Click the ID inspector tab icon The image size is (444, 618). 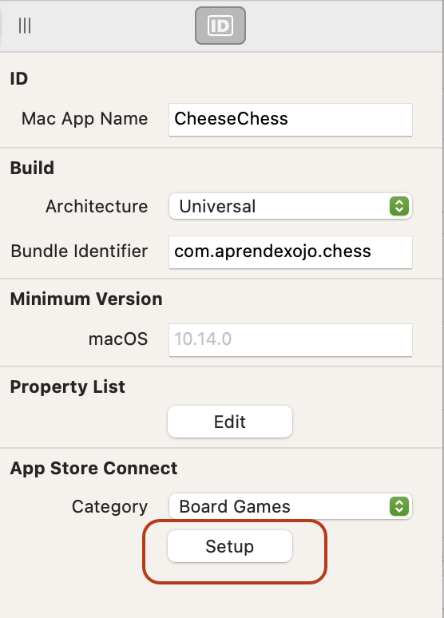click(220, 26)
